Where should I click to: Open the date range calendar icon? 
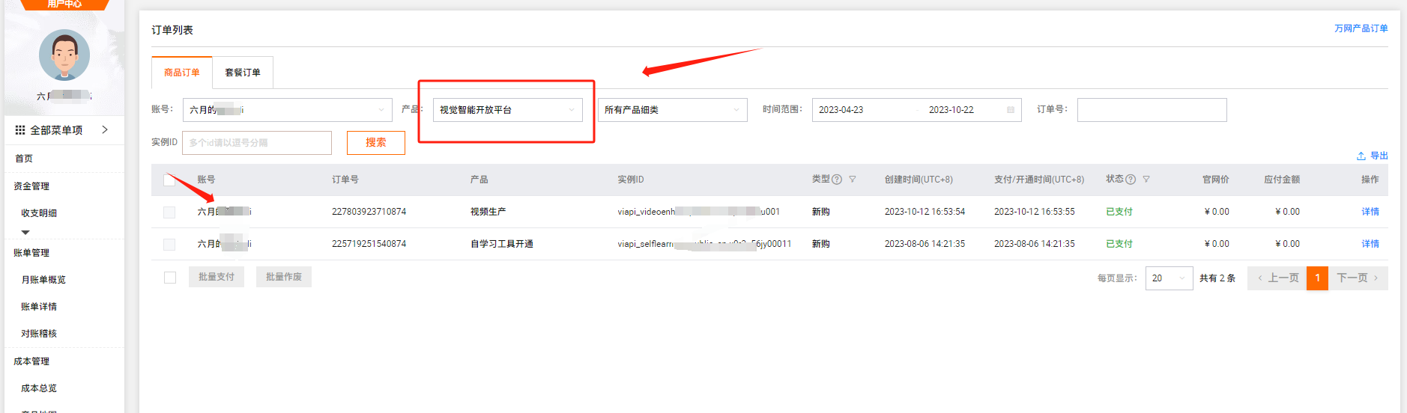click(1011, 110)
